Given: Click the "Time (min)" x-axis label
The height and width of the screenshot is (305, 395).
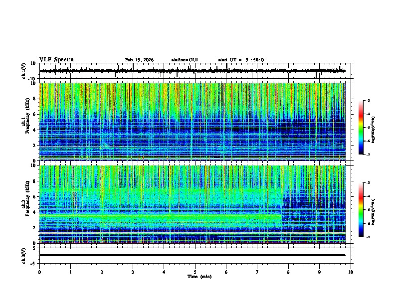Looking at the screenshot, I should [199, 277].
